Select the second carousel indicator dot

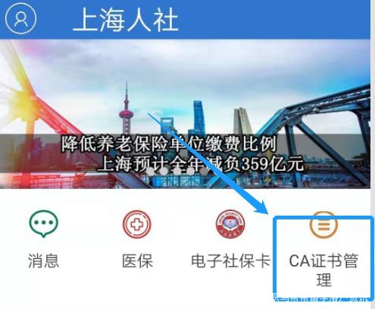click(164, 172)
